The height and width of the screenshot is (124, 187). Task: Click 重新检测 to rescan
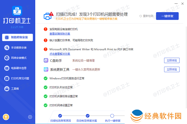coord(148,16)
